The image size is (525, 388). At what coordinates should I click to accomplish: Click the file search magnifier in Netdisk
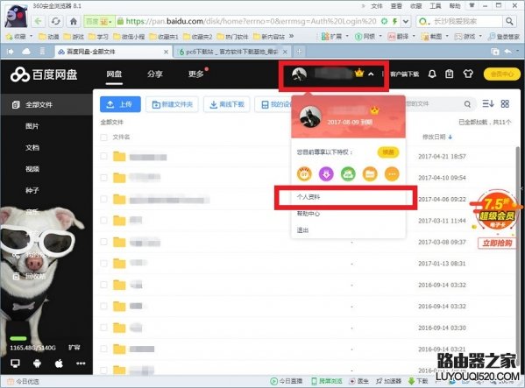click(x=467, y=104)
